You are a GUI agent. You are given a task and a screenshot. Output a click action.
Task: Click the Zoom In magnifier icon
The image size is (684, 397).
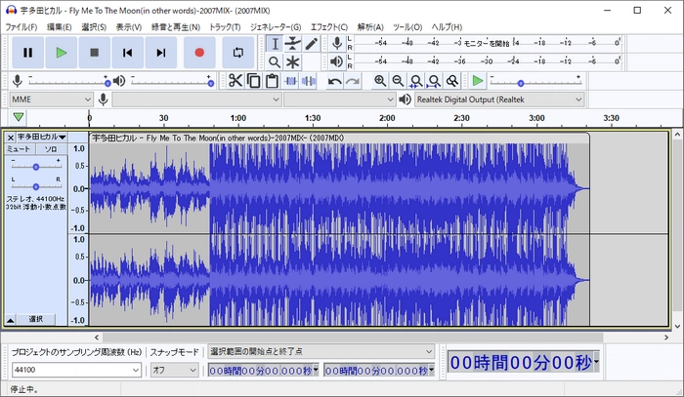pyautogui.click(x=380, y=81)
